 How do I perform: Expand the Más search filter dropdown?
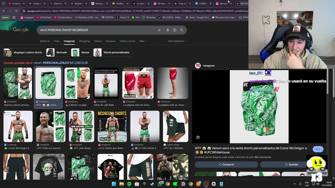point(143,41)
